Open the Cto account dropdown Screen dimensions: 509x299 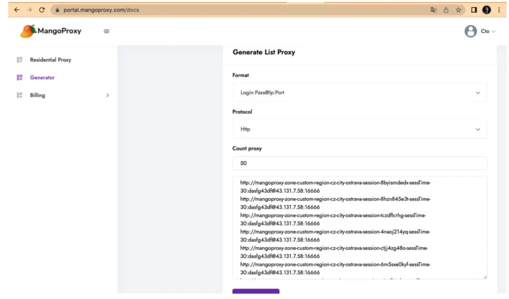pyautogui.click(x=488, y=31)
